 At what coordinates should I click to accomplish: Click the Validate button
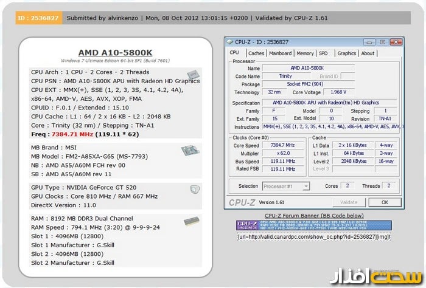[x=349, y=202]
